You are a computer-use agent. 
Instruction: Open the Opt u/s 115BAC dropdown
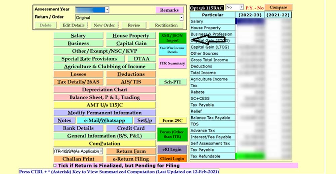coord(241,7)
